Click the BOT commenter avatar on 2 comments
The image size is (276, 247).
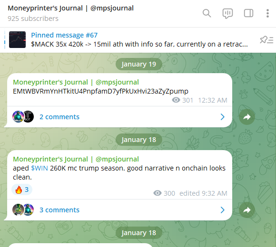pos(28,117)
